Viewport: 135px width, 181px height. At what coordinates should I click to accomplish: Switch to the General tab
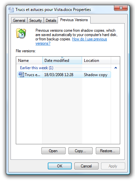click(x=19, y=21)
